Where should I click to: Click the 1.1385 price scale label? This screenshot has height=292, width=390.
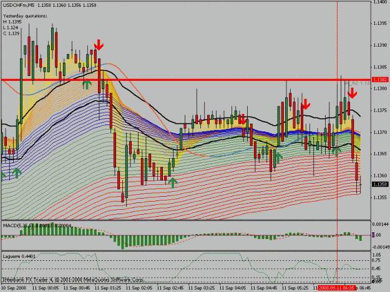(380, 67)
